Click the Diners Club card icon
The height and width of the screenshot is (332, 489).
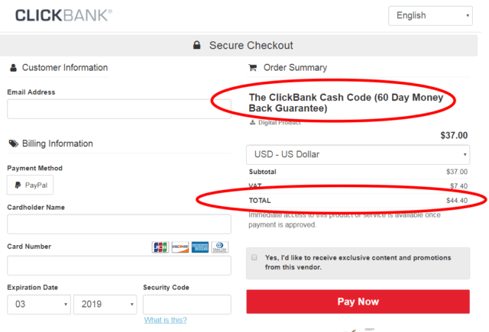click(219, 247)
